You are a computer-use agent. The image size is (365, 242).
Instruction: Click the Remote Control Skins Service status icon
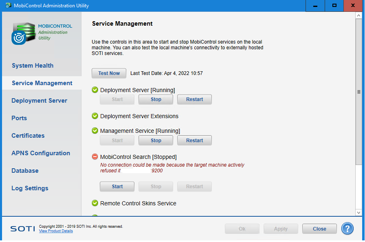coord(95,203)
